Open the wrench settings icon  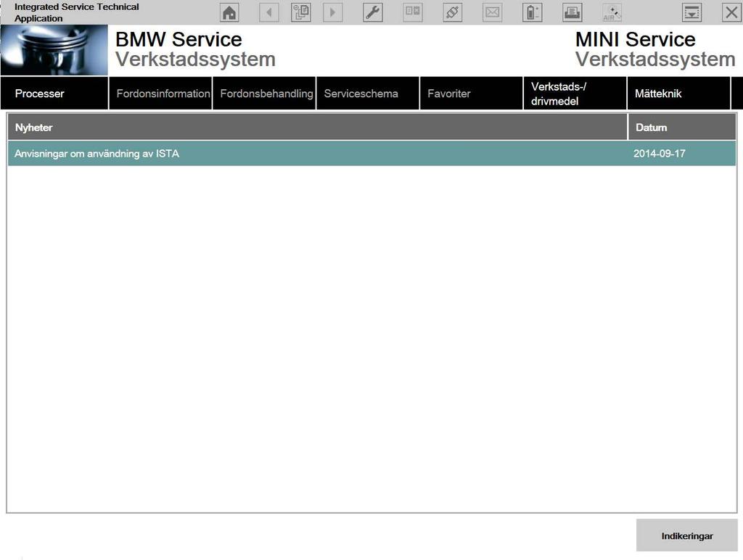coord(373,12)
